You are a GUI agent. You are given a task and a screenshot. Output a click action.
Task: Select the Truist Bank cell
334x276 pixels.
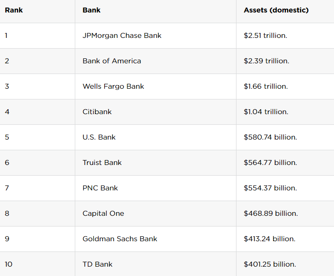click(102, 163)
